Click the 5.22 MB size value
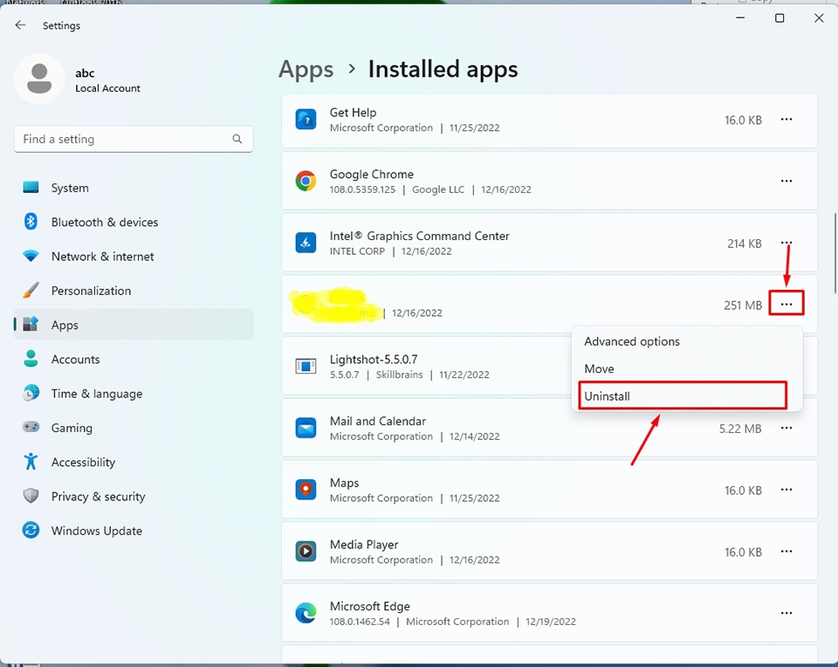The image size is (838, 667). [x=740, y=429]
